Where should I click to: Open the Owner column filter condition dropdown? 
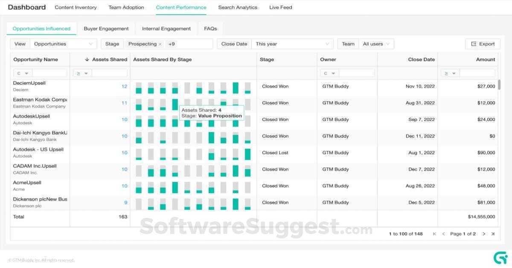click(328, 73)
